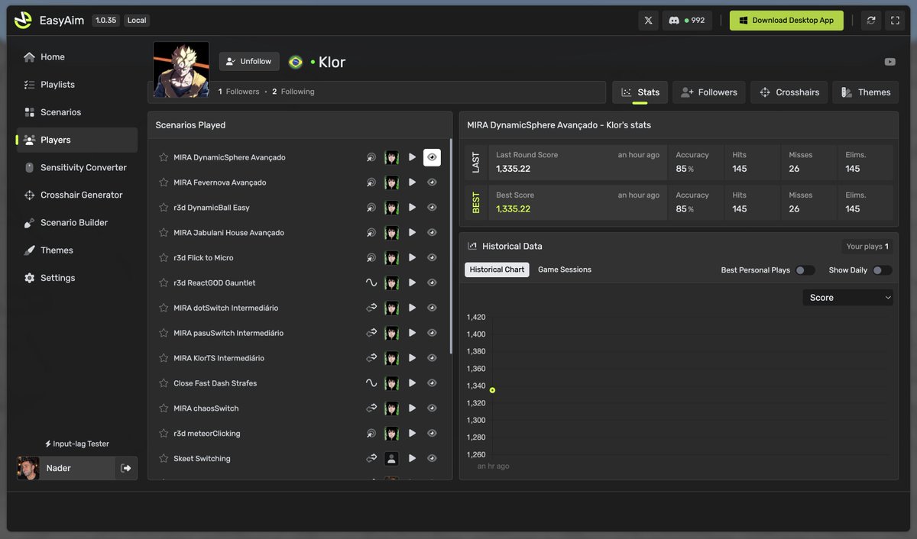Switch to Crosshairs tab
This screenshot has width=917, height=539.
pyautogui.click(x=789, y=92)
